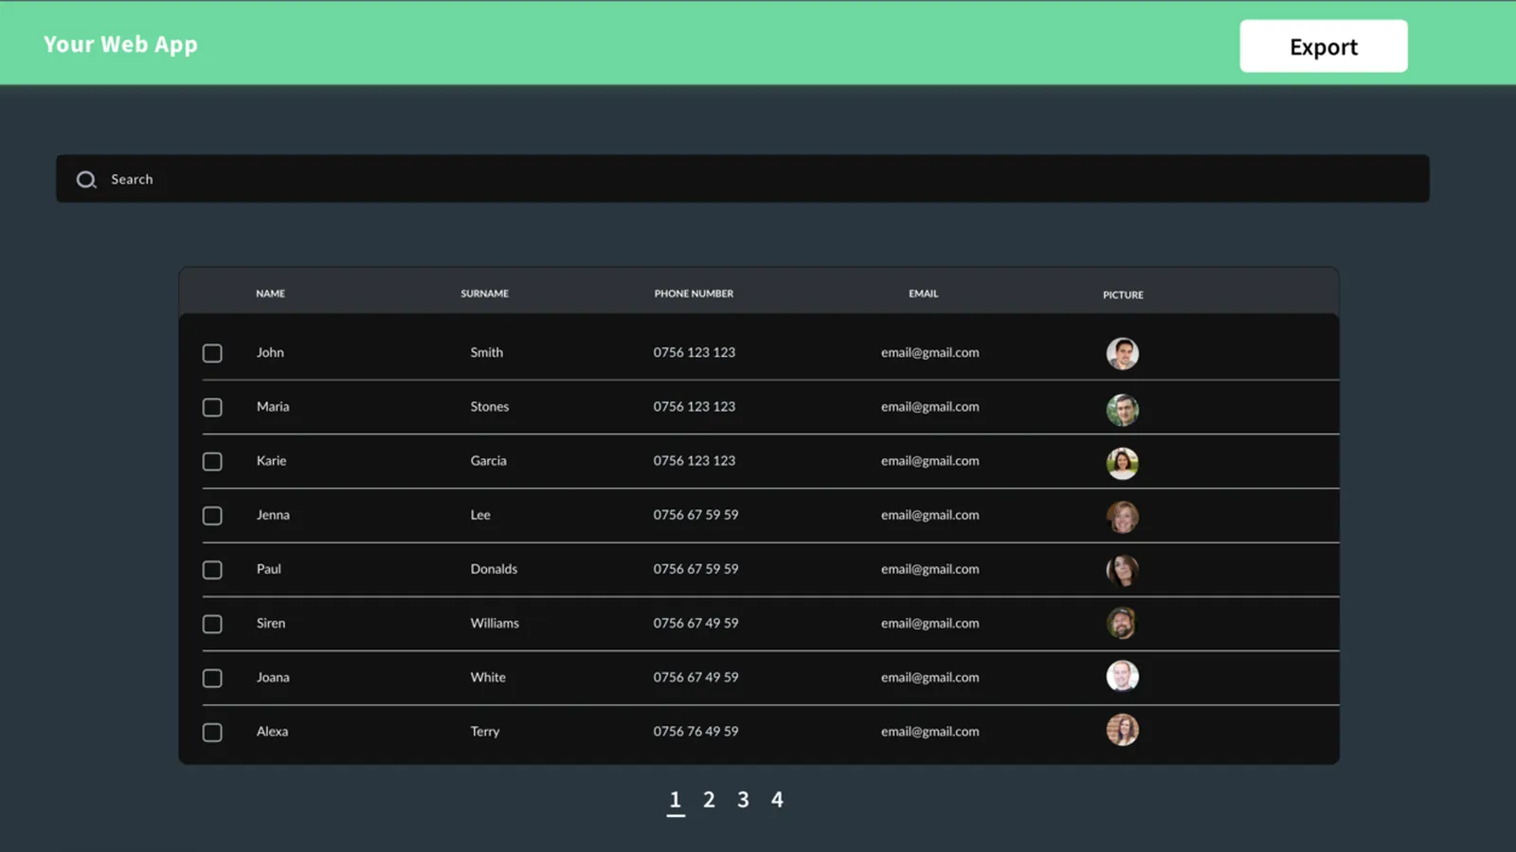The image size is (1516, 852).
Task: Focus the Search input field
Action: coord(743,179)
